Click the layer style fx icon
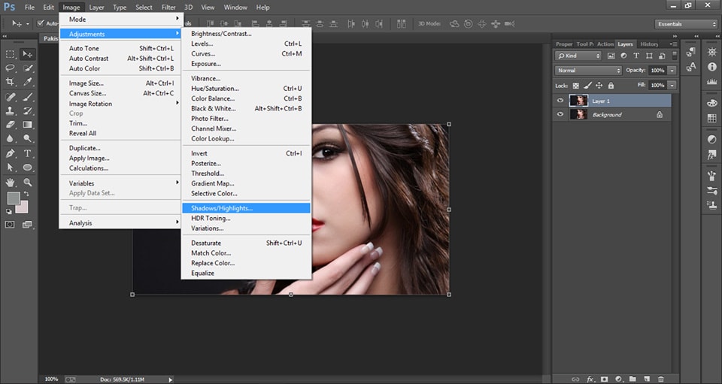Screen dimensions: 722x384 coord(590,379)
